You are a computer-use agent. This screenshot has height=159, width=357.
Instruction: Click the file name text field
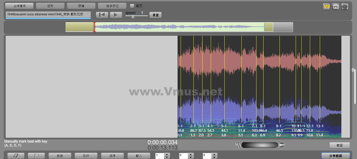(x=48, y=14)
